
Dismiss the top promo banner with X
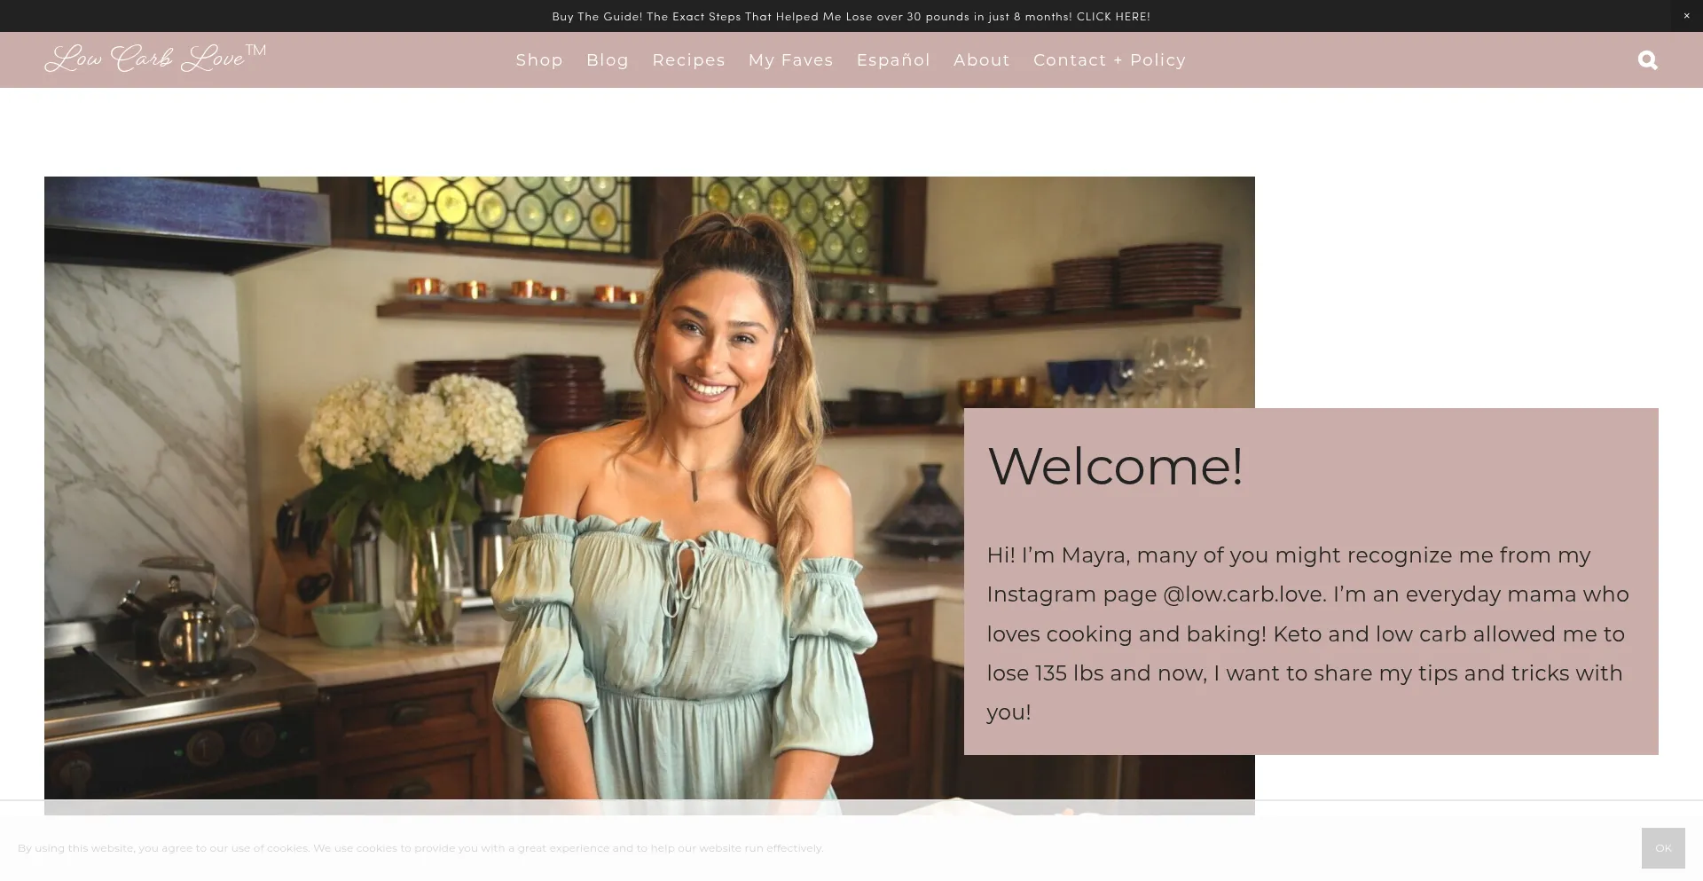(1686, 16)
